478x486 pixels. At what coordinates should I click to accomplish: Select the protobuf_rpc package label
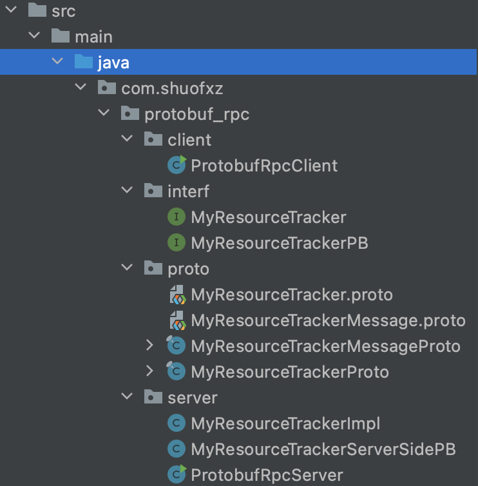pyautogui.click(x=197, y=114)
